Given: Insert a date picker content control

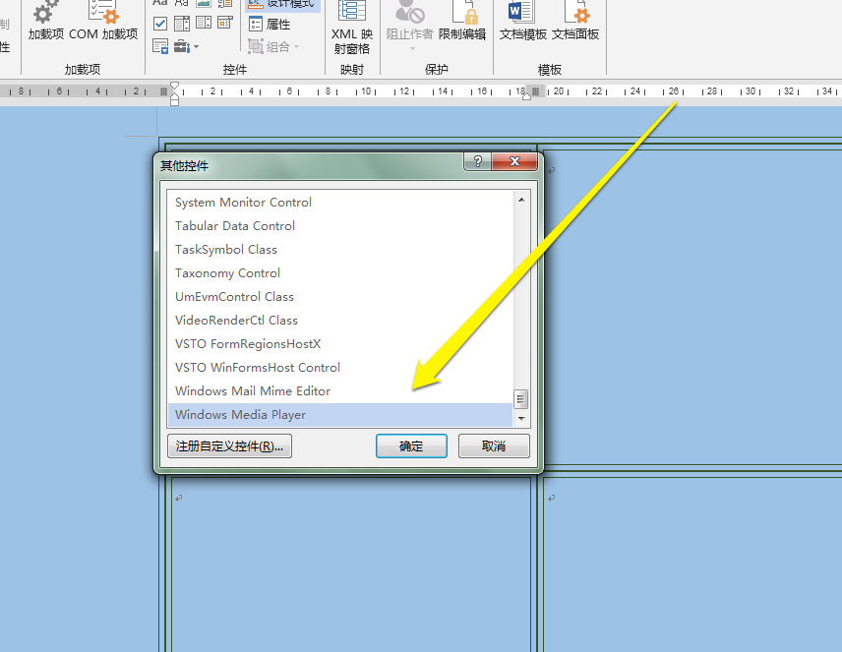Looking at the screenshot, I should (x=225, y=23).
